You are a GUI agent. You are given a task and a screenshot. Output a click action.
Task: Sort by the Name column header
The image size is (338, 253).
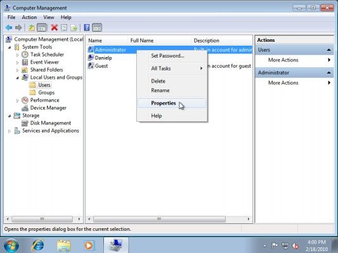tap(107, 41)
